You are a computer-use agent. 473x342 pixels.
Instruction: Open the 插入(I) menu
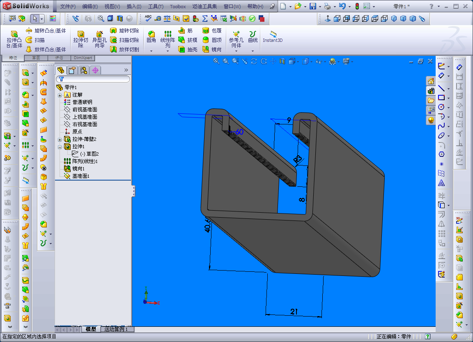(134, 6)
